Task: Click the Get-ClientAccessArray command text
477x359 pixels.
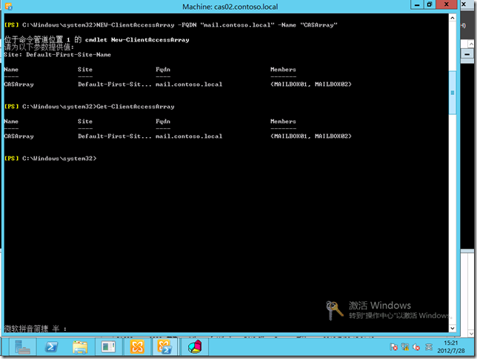Action: (136, 107)
